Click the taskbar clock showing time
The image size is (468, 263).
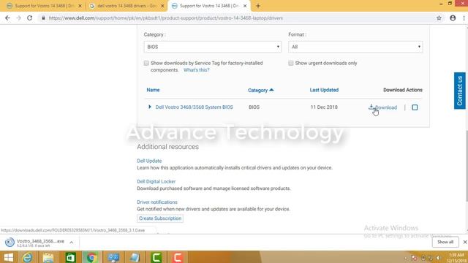pos(456,258)
